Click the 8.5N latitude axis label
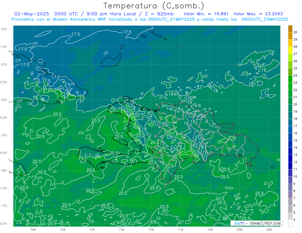 pyautogui.click(x=4, y=153)
